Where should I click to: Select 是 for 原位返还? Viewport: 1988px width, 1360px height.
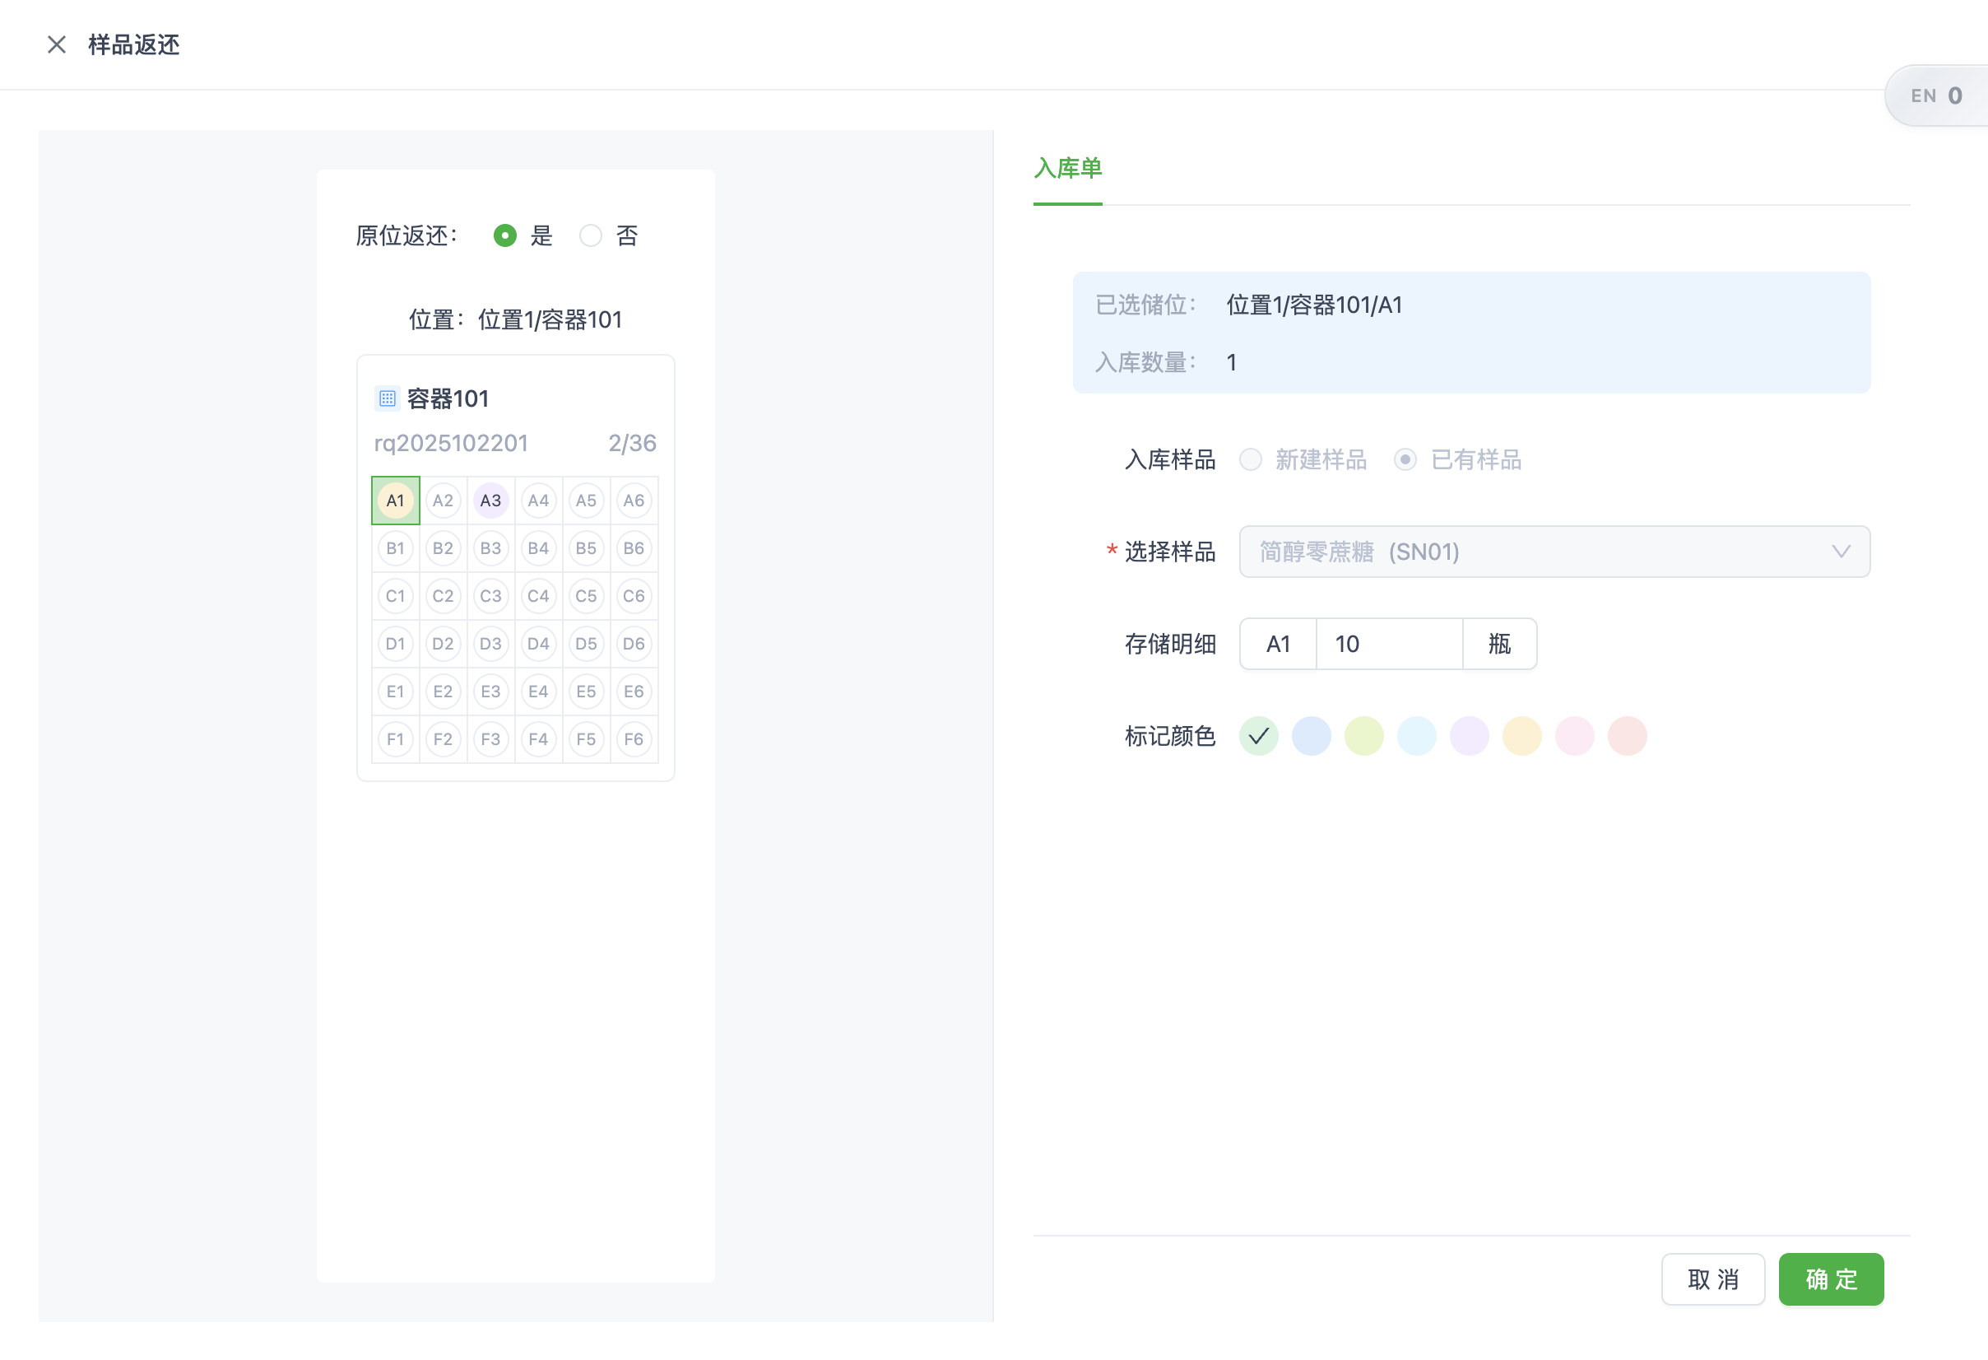pos(504,235)
